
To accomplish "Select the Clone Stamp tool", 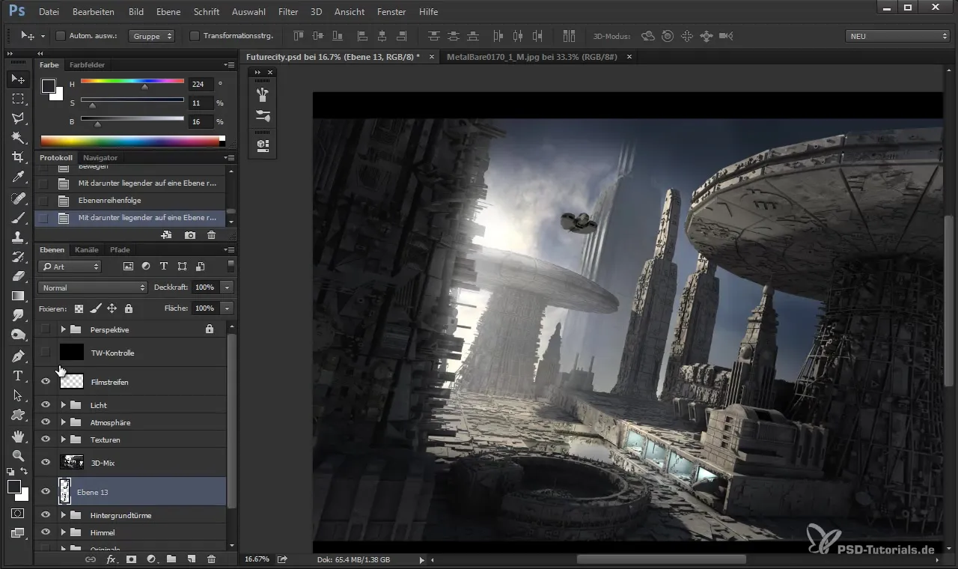I will tap(18, 237).
